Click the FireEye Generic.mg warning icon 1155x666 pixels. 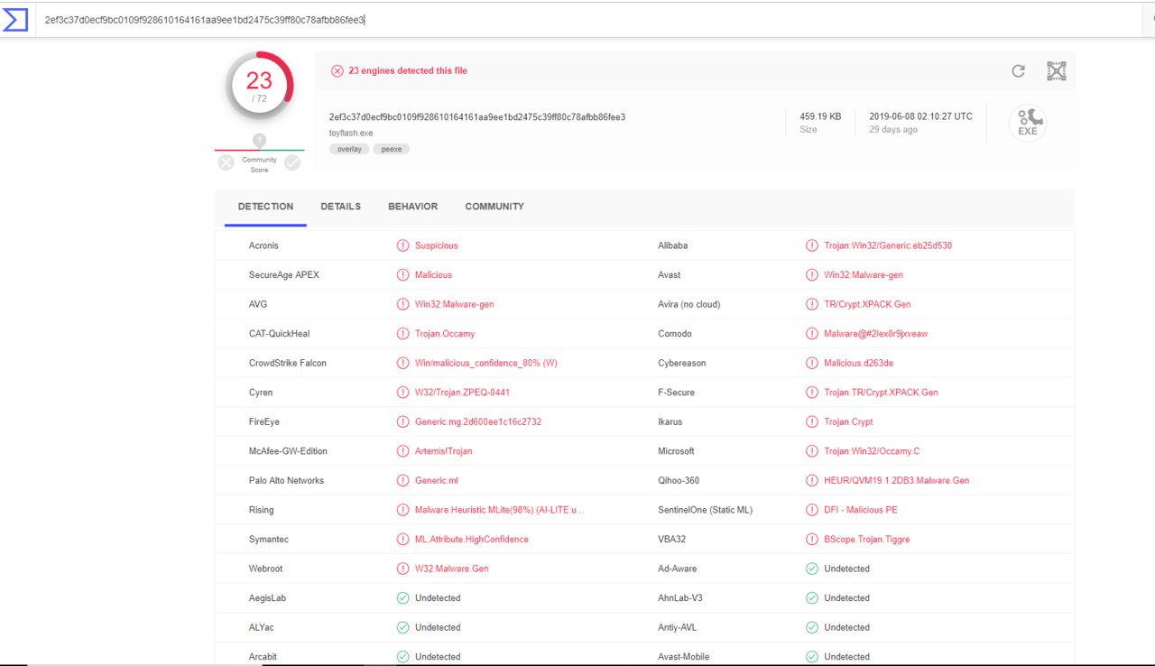coord(402,421)
